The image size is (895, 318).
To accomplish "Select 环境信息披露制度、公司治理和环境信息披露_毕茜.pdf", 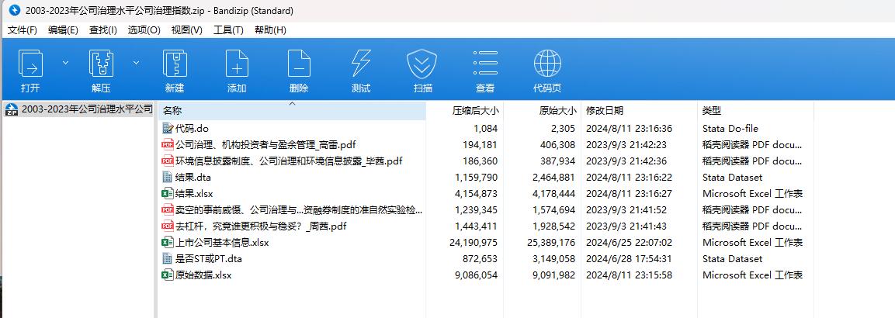I will [x=290, y=161].
